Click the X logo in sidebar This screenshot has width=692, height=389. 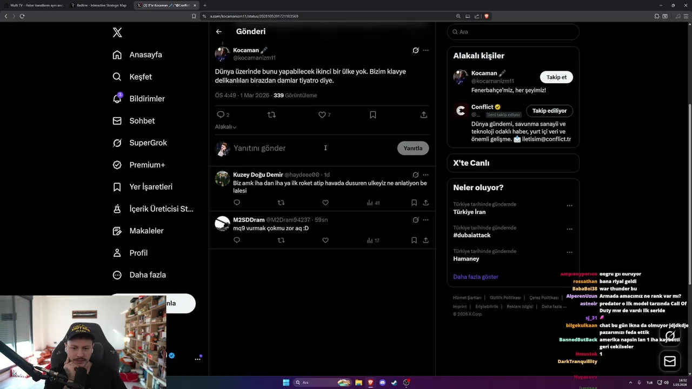point(117,32)
